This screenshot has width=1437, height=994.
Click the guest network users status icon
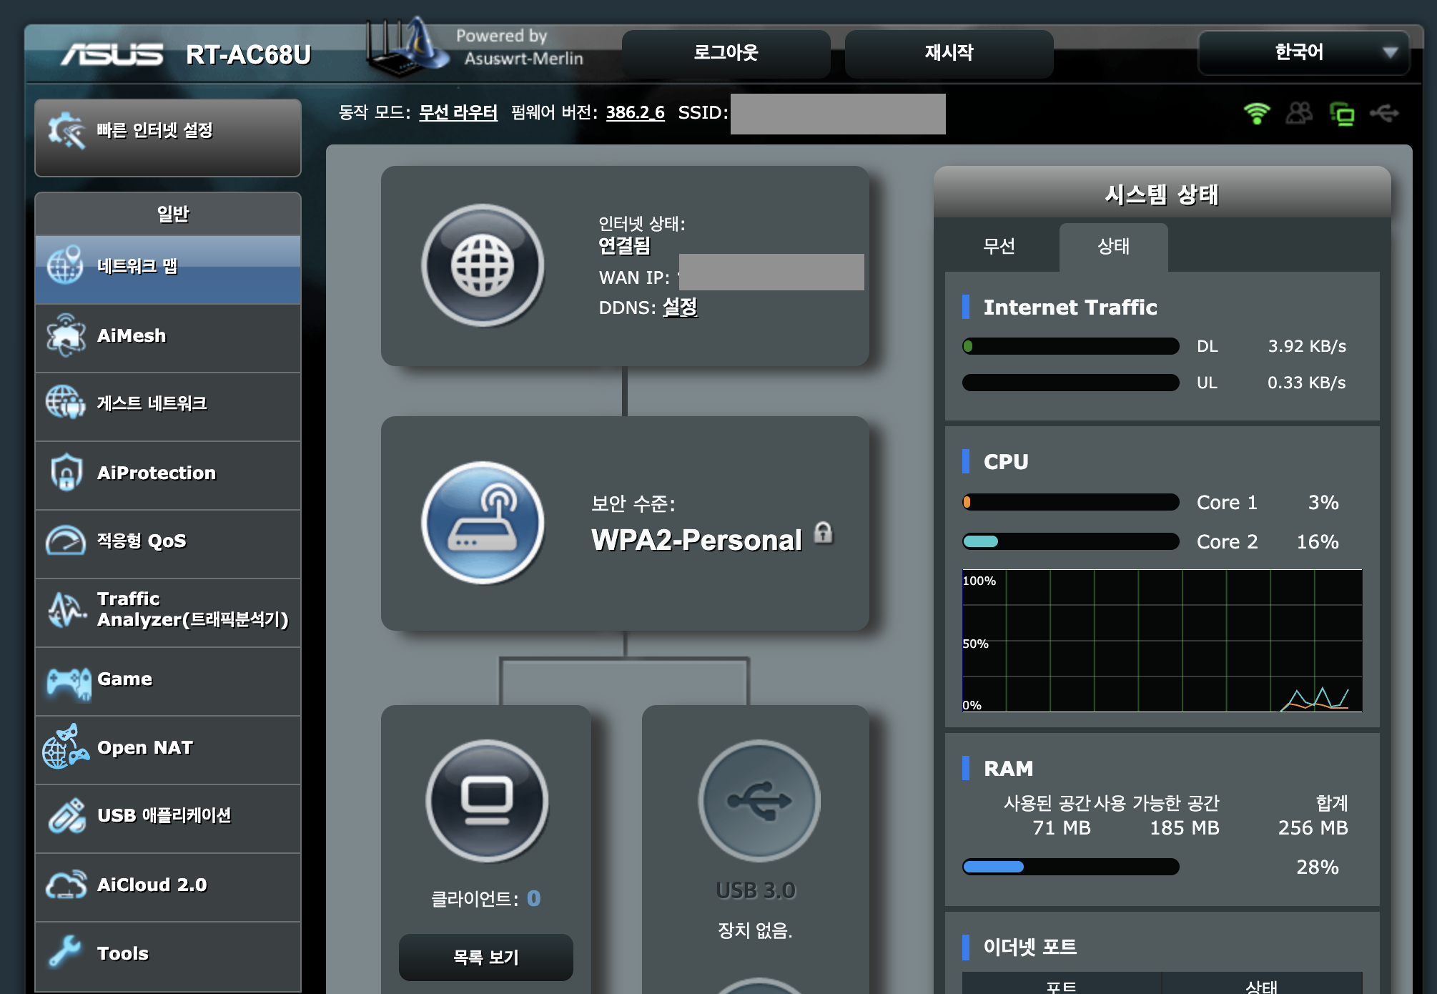click(x=1299, y=113)
